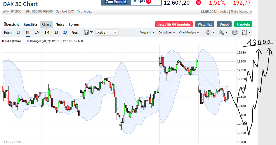
Task: Open the Darstellung dropdown menu
Action: 167,32
